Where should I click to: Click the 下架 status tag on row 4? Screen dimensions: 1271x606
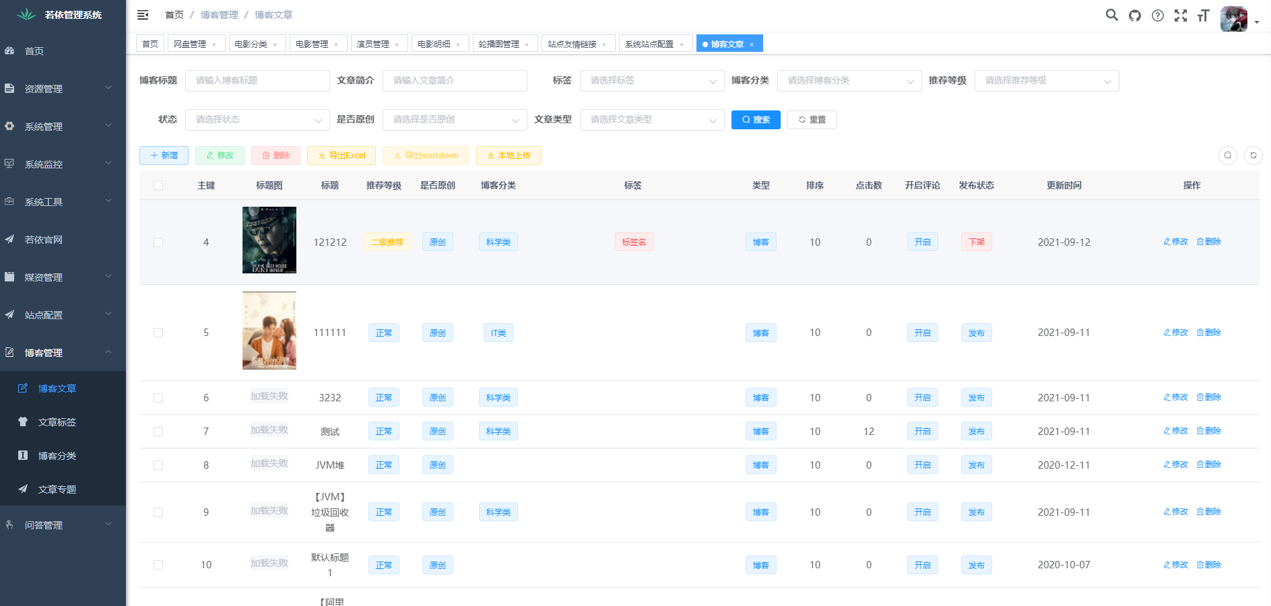[976, 242]
